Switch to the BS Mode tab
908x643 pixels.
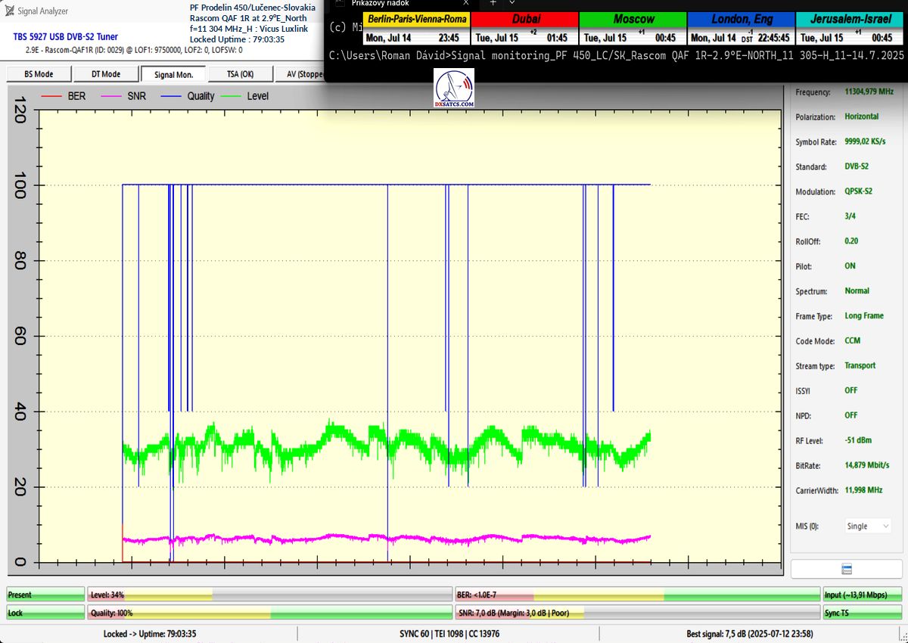coord(39,74)
